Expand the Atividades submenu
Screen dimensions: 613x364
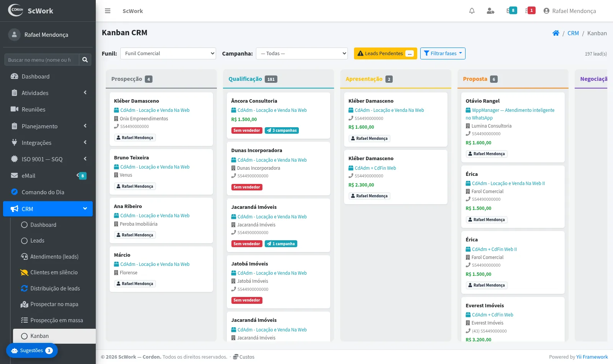[x=48, y=93]
